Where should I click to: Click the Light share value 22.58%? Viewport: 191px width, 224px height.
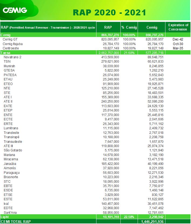pyautogui.click(x=129, y=217)
